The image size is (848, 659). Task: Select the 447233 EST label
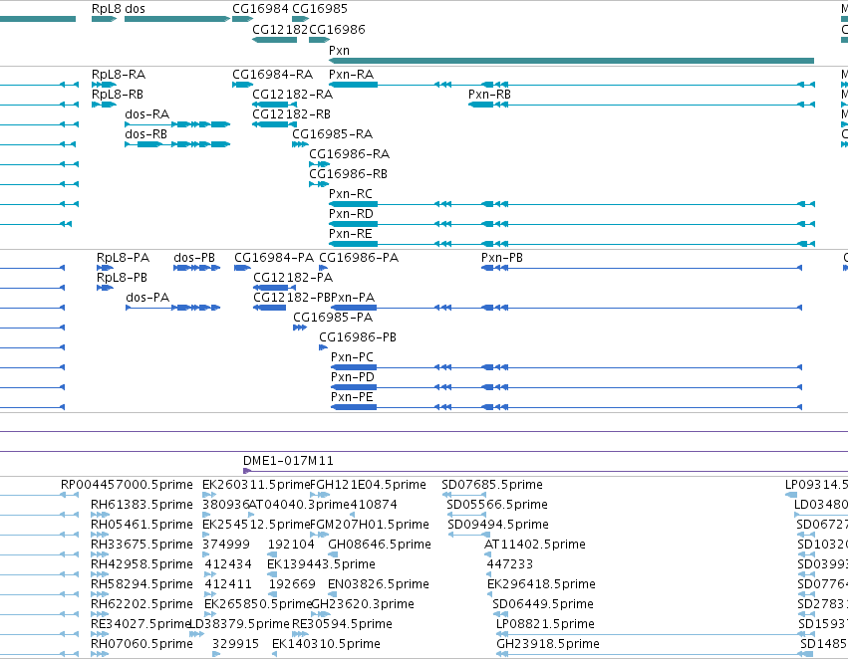[509, 563]
